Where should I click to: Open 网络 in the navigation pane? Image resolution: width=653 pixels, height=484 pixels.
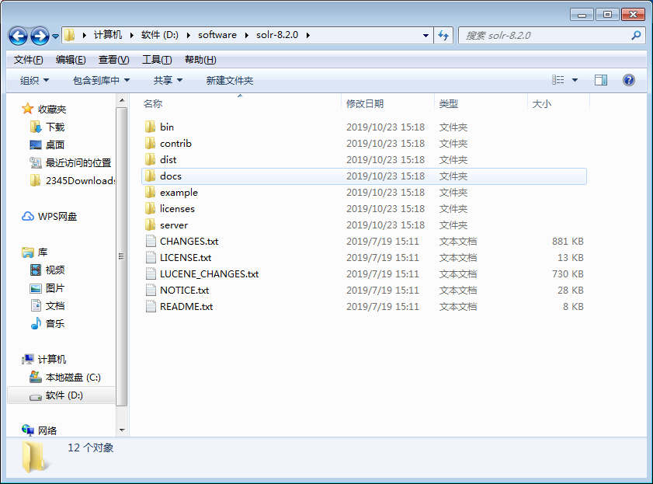point(47,430)
